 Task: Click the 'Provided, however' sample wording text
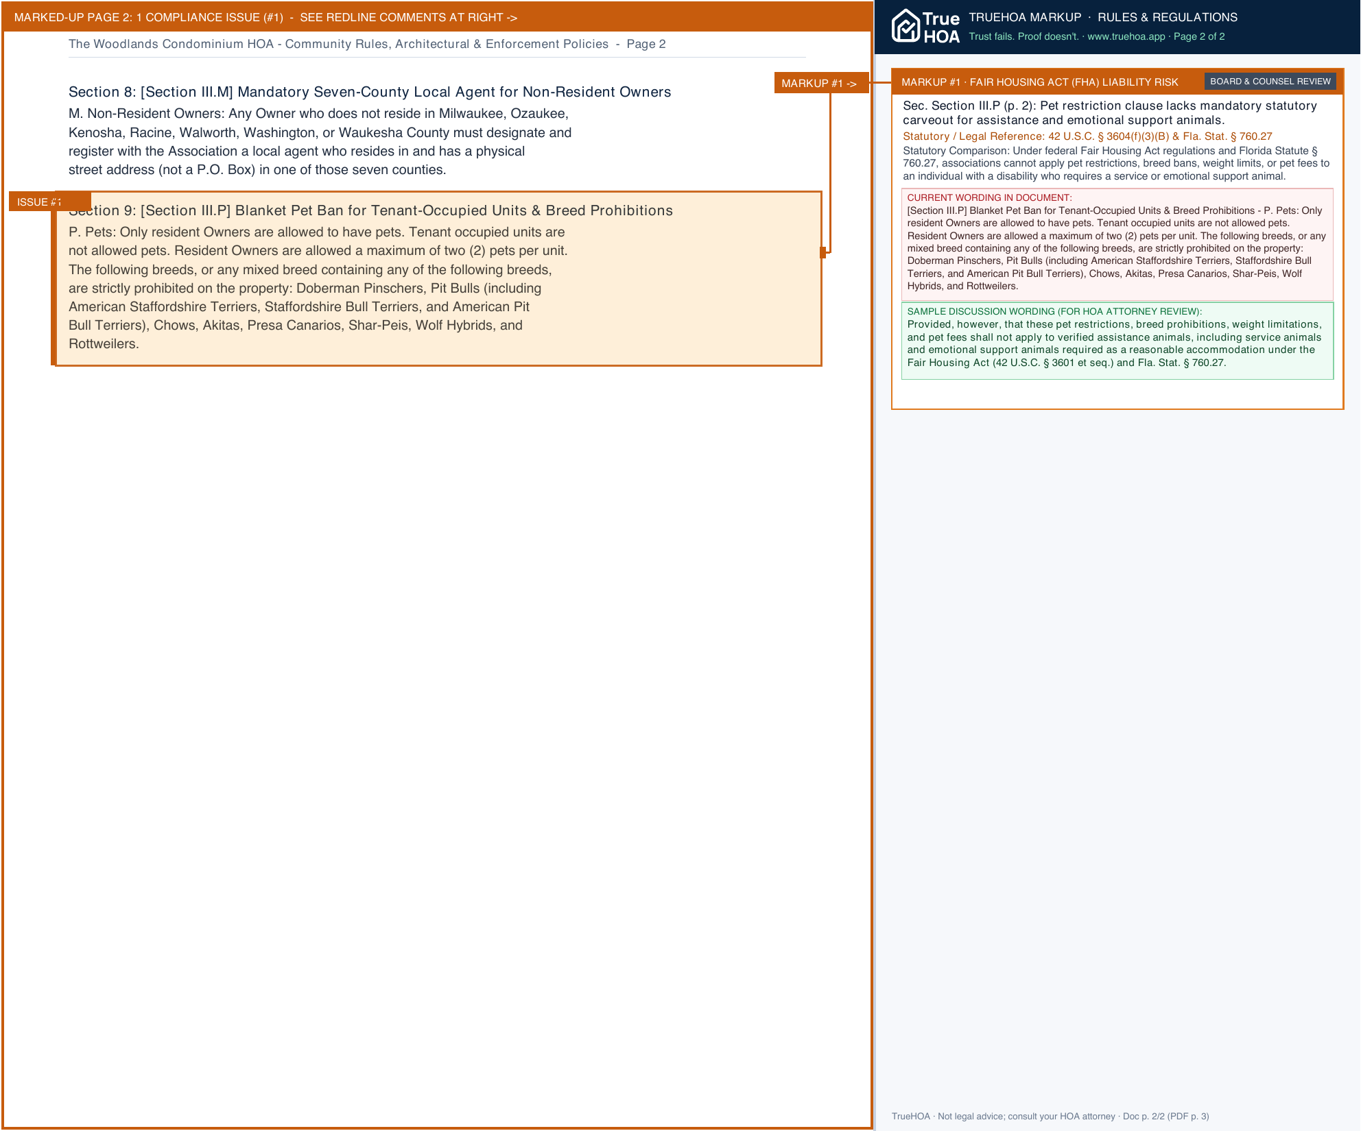1115,343
